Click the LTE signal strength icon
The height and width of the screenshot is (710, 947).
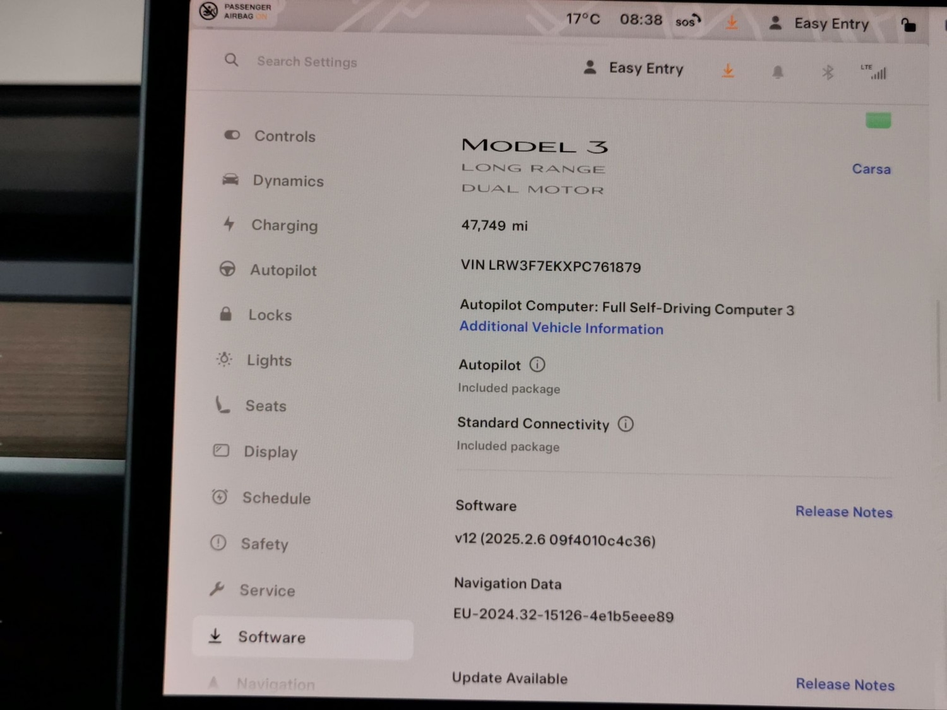point(874,72)
